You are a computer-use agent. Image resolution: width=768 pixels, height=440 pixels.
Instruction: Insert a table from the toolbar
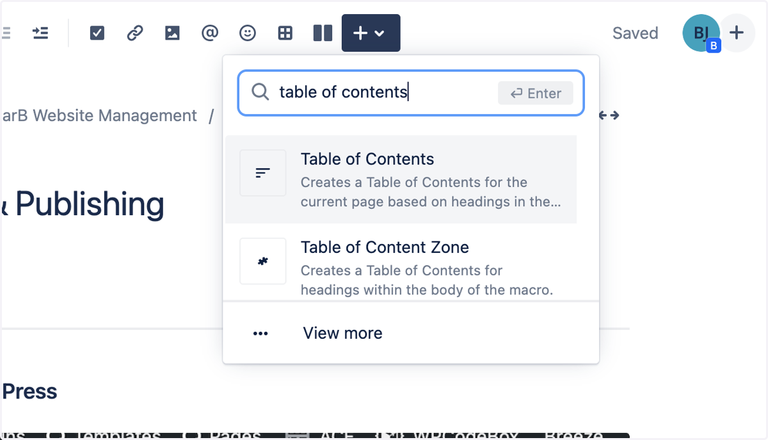click(285, 33)
